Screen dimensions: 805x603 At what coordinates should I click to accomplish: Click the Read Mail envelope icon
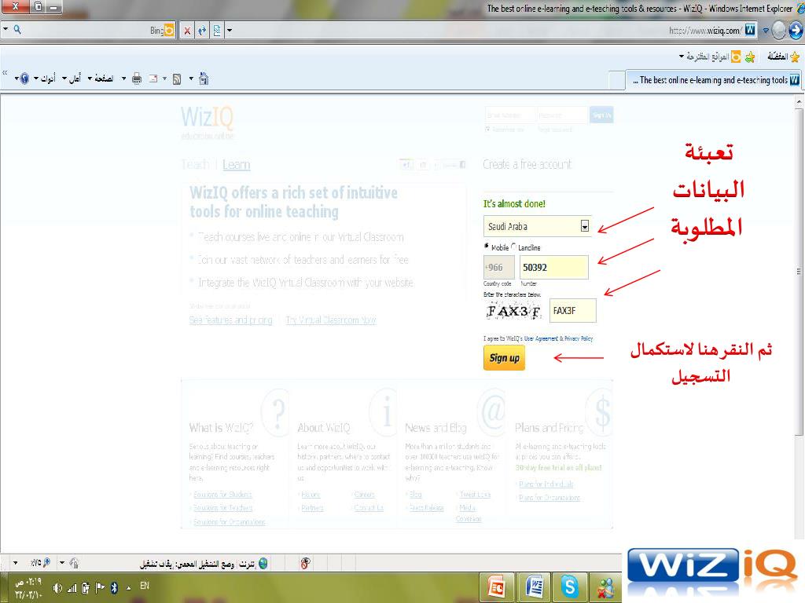tap(153, 79)
